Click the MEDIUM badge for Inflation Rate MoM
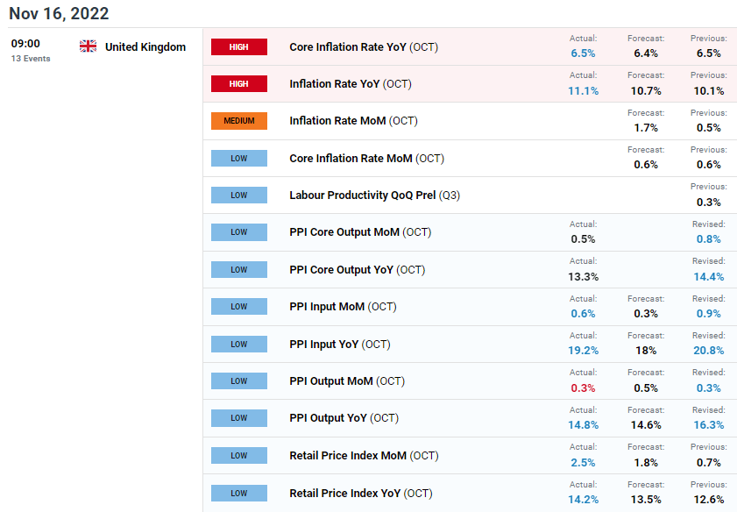Viewport: 737px width, 512px height. (238, 121)
